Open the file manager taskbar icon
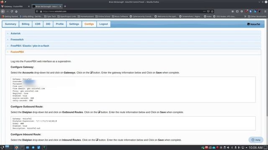The height and width of the screenshot is (150, 268). click(x=28, y=147)
